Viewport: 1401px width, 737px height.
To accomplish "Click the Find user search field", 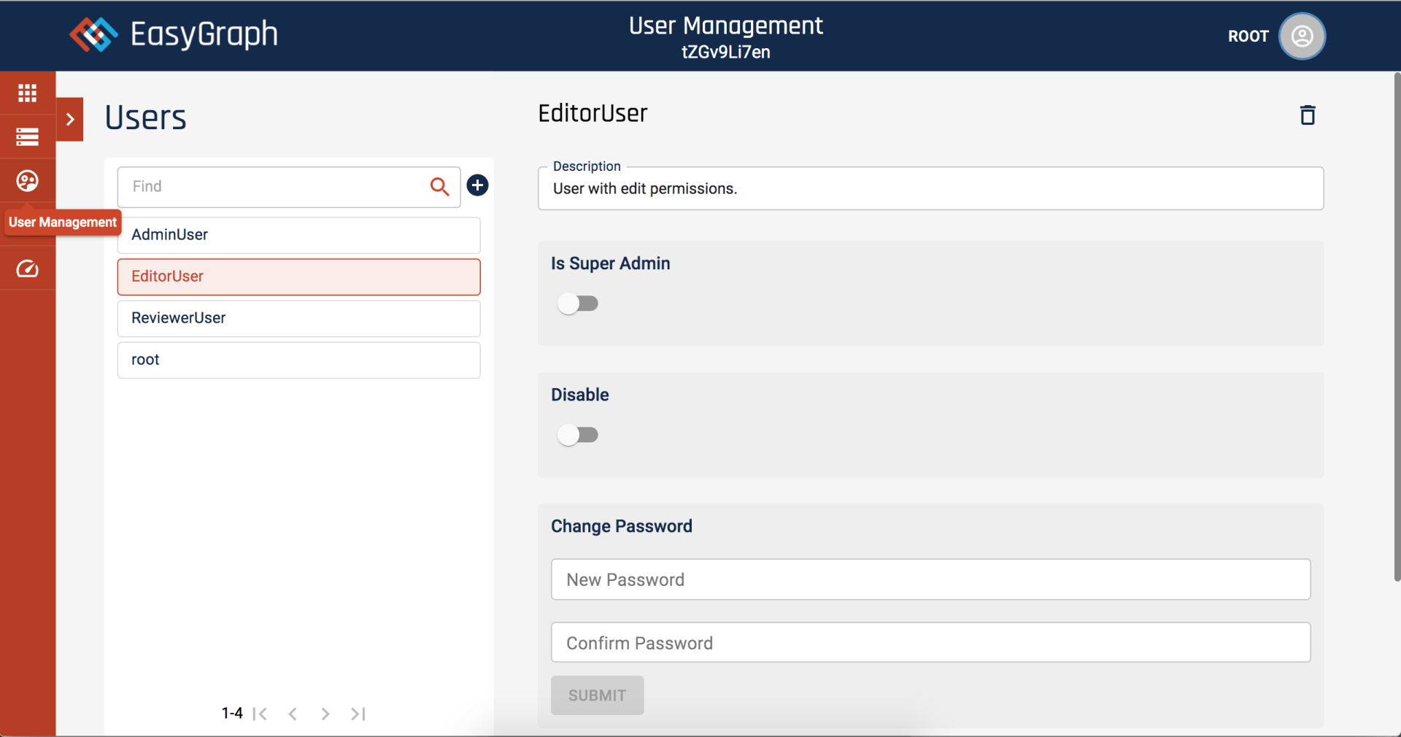I will click(x=277, y=187).
